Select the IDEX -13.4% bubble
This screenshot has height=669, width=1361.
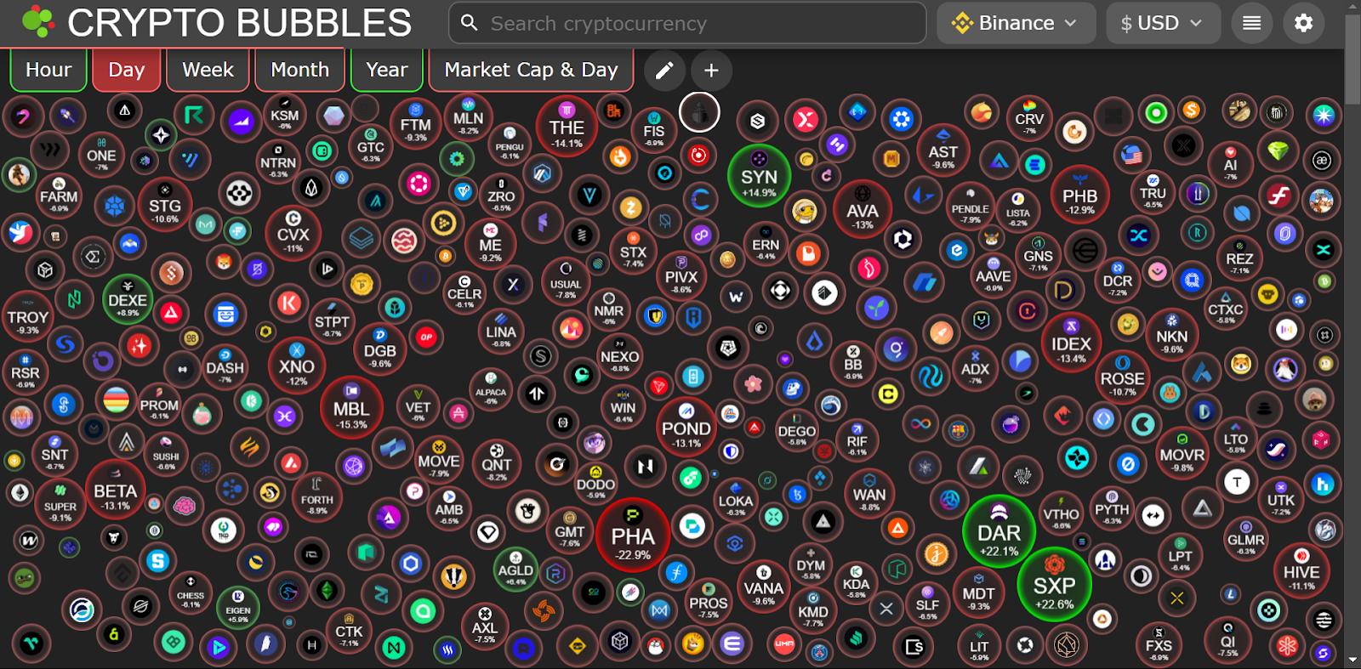(x=1071, y=343)
